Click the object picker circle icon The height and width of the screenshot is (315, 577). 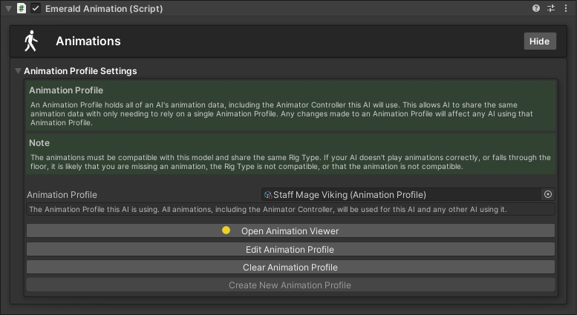548,194
